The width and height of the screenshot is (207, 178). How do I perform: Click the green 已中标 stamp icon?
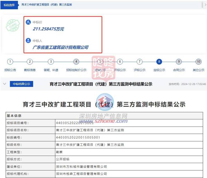coord(13,25)
